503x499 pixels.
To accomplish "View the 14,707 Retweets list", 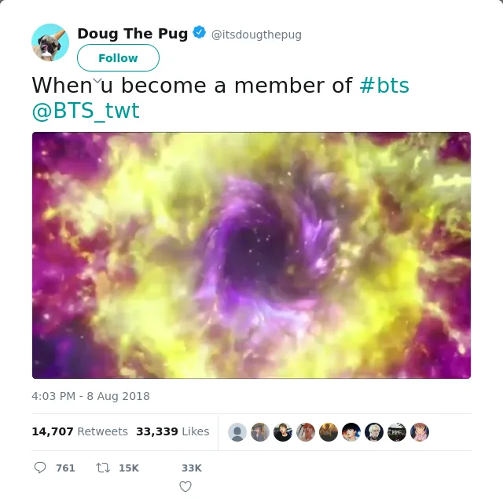I will [x=79, y=431].
